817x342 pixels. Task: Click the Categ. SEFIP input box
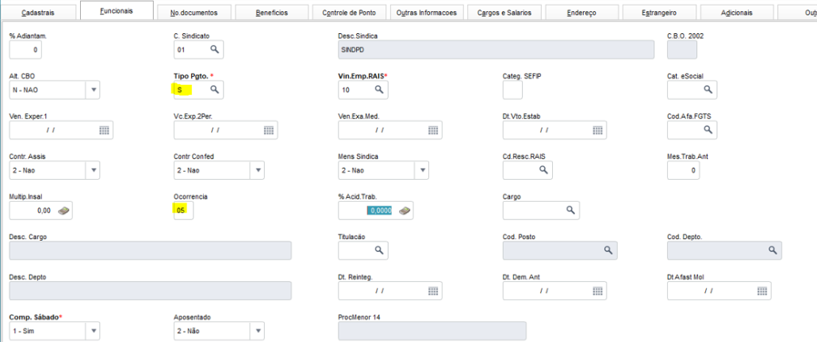tap(512, 90)
